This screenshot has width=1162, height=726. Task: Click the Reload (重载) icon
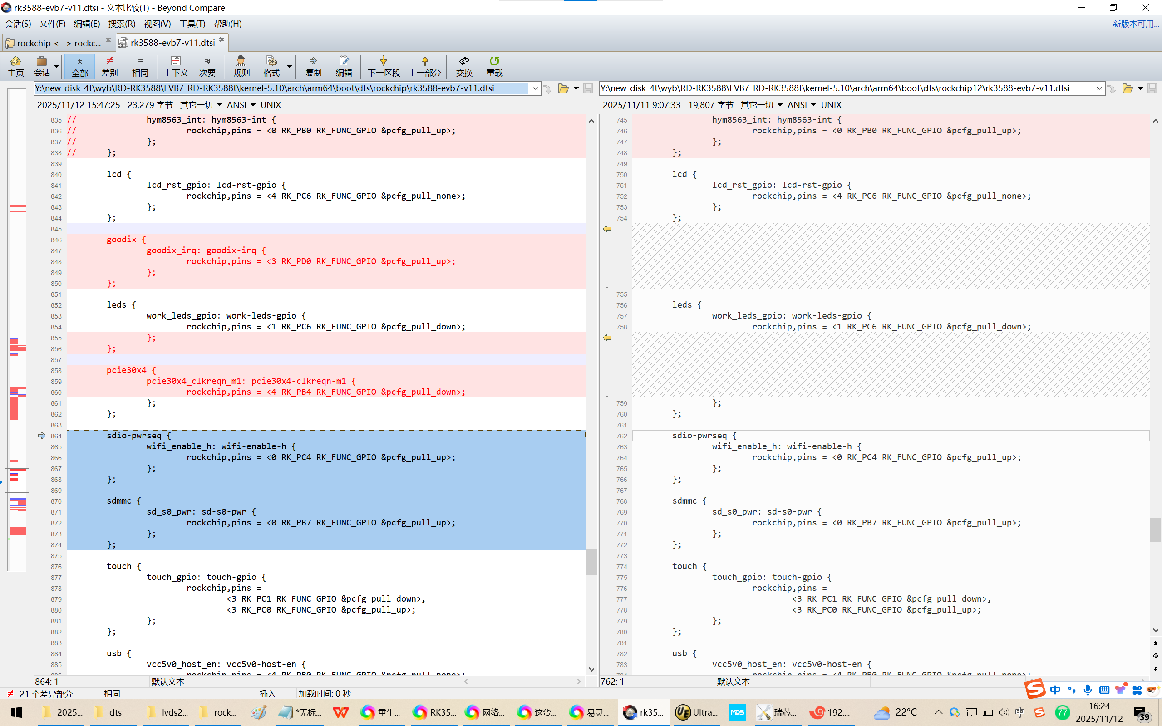[494, 66]
